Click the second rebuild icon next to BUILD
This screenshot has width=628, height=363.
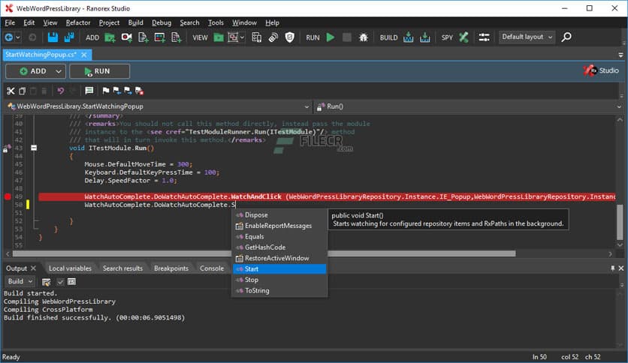(x=424, y=37)
